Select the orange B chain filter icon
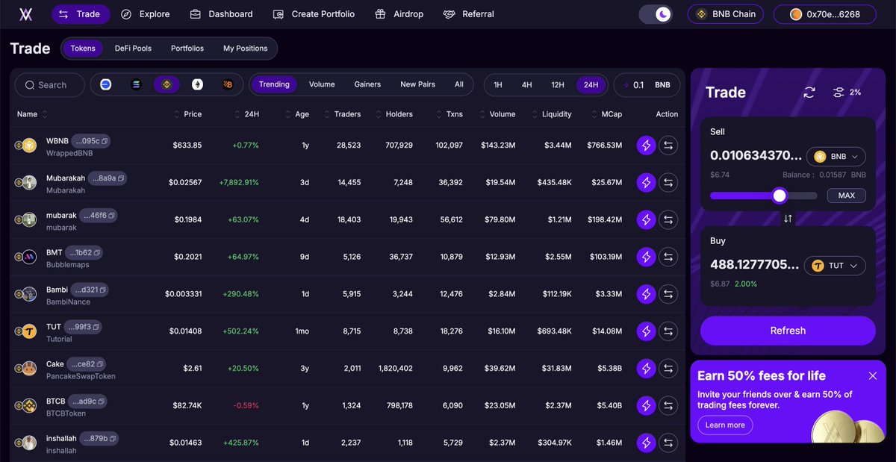This screenshot has height=462, width=896. tap(228, 85)
